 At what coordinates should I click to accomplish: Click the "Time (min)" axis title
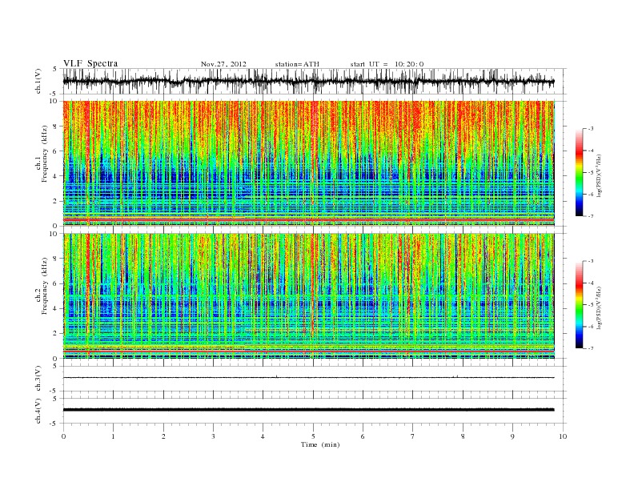pos(320,444)
